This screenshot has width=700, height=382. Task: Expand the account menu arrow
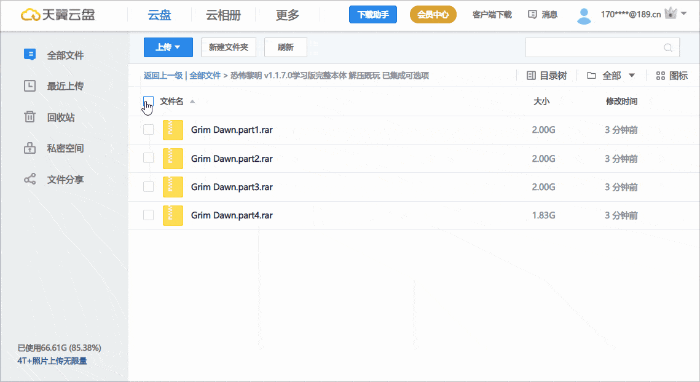(x=684, y=13)
